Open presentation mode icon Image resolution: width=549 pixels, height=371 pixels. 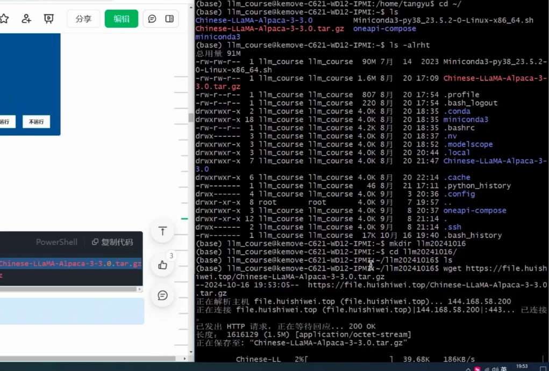tap(49, 19)
